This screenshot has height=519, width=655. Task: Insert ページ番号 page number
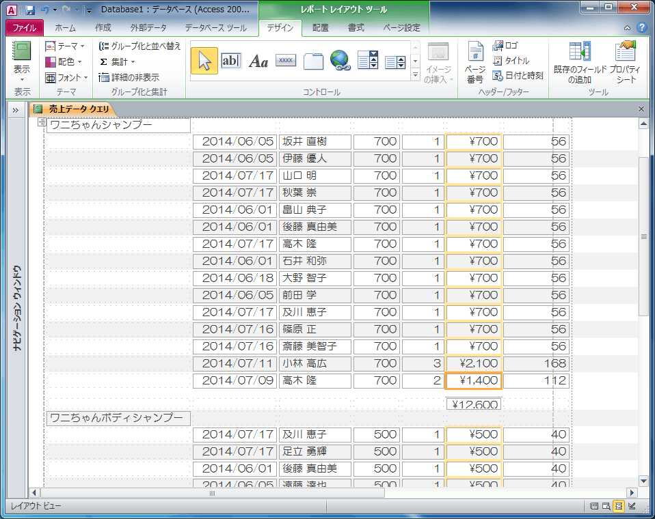tap(475, 63)
